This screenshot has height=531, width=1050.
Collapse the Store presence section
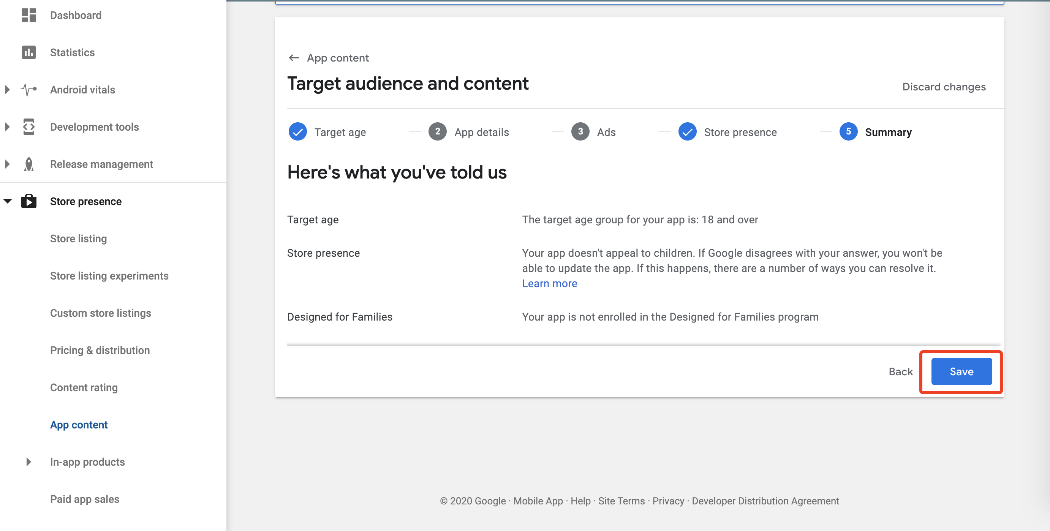pos(7,201)
